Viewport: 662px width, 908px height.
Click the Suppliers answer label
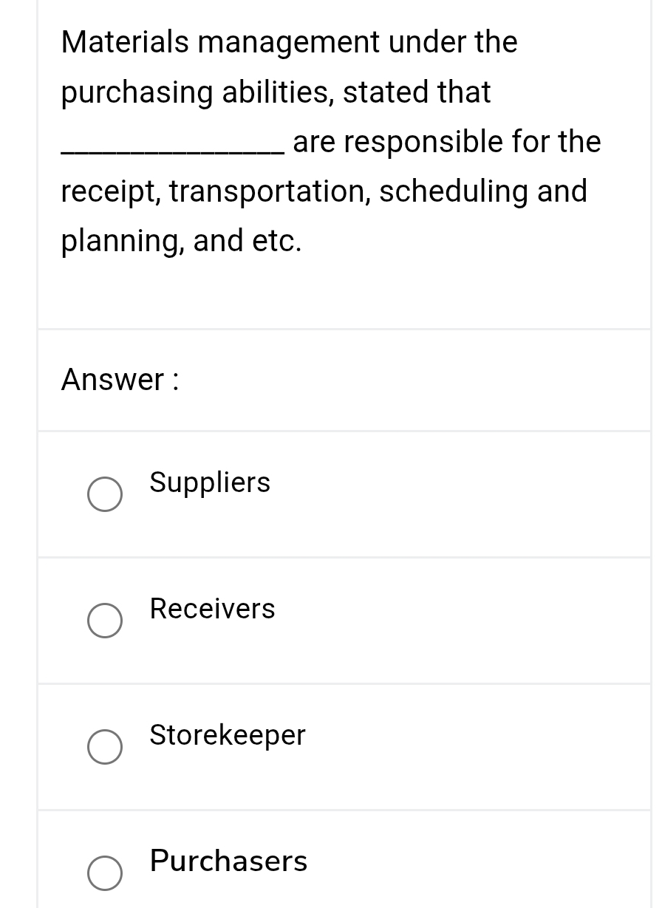pyautogui.click(x=209, y=483)
